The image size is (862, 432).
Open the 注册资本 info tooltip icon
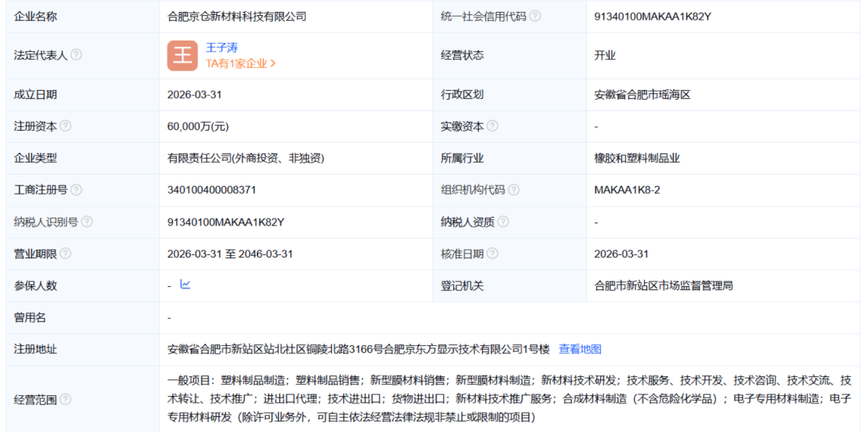(65, 126)
